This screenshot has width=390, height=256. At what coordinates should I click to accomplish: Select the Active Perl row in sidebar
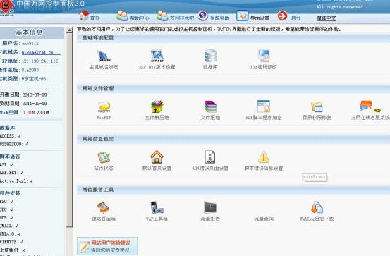(16, 181)
